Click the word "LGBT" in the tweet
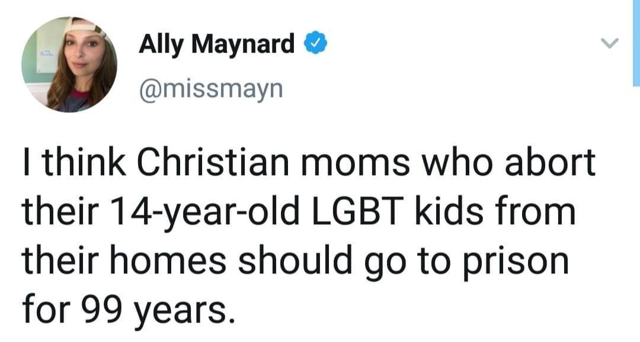The width and height of the screenshot is (640, 342). pyautogui.click(x=355, y=212)
